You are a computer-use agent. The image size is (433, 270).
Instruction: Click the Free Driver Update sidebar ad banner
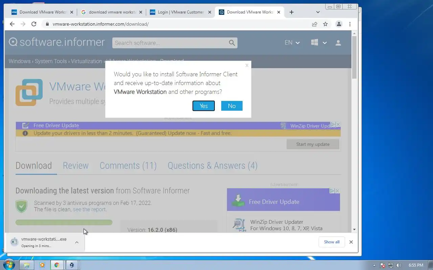point(283,200)
